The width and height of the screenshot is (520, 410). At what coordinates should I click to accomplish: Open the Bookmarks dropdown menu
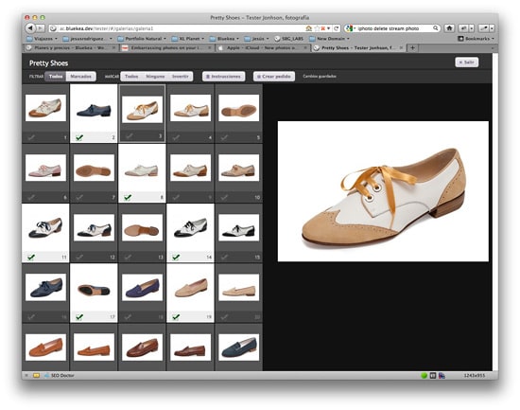coord(477,39)
